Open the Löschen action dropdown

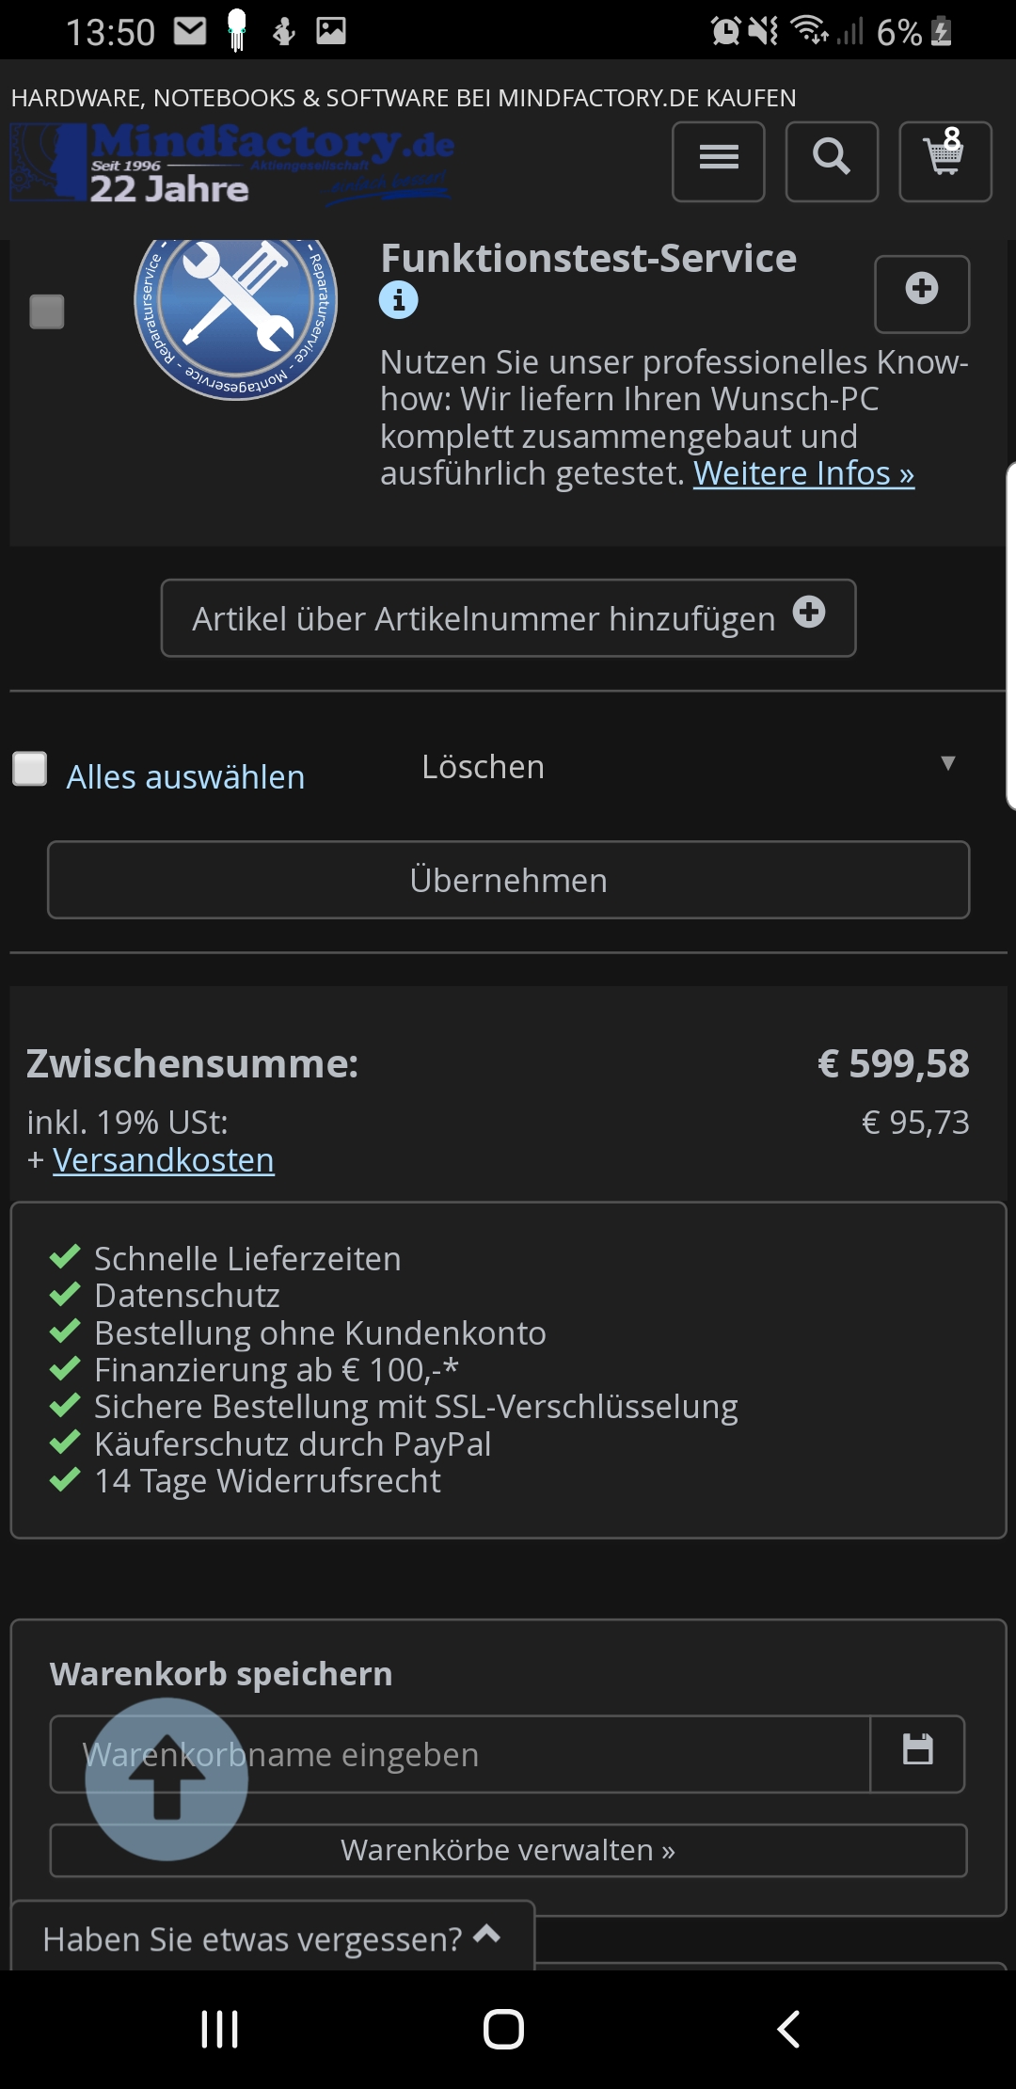point(687,767)
